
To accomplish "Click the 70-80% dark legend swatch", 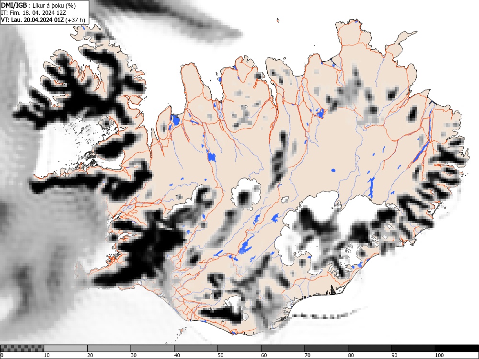I will (x=326, y=348).
